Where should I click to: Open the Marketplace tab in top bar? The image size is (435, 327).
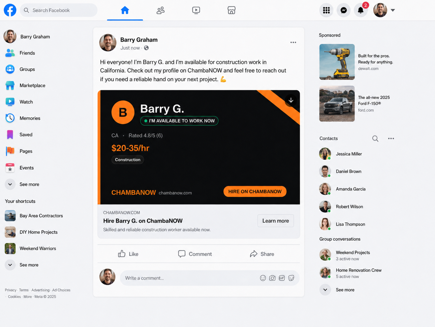point(231,10)
